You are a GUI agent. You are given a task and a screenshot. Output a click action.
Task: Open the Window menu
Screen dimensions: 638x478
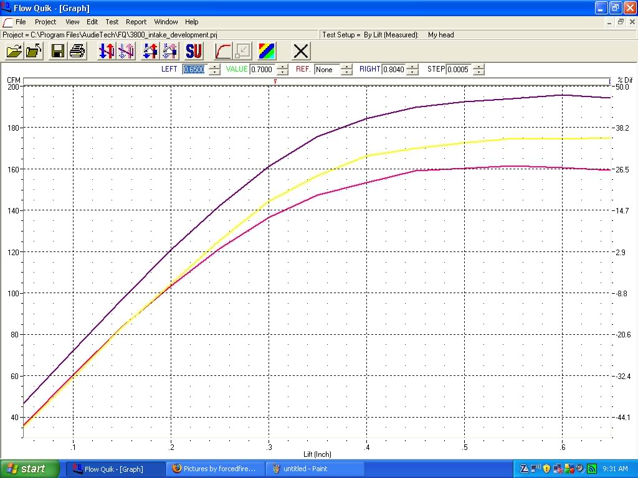pyautogui.click(x=166, y=22)
